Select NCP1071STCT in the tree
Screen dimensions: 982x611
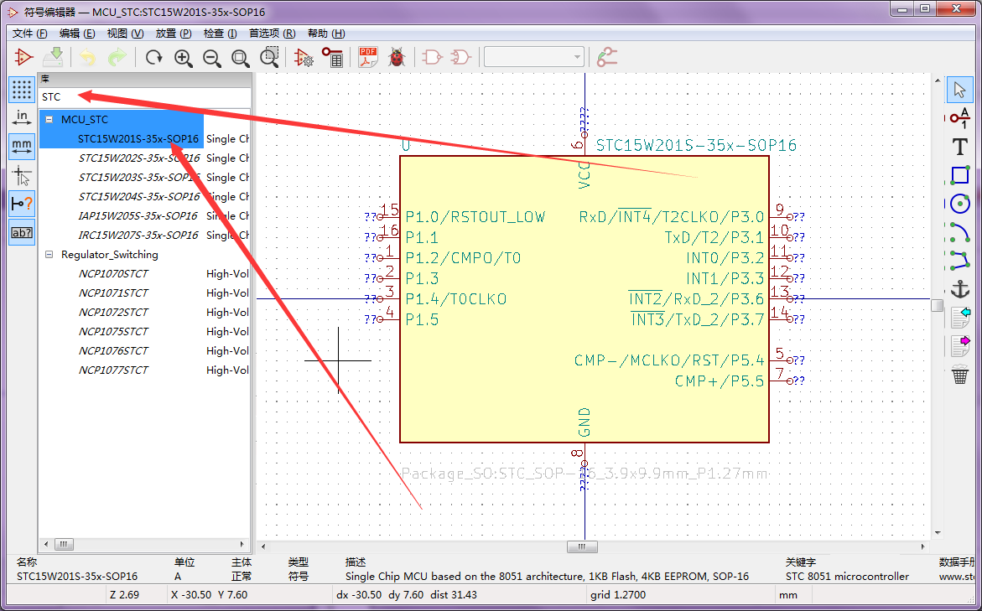113,293
